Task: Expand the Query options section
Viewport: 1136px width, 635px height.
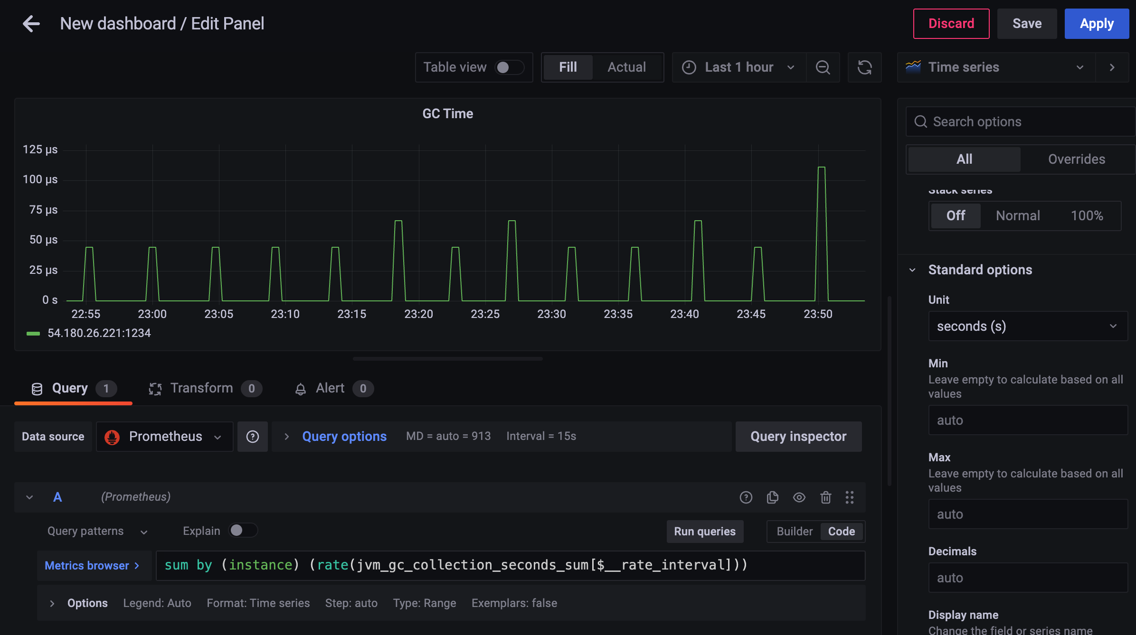Action: tap(344, 437)
